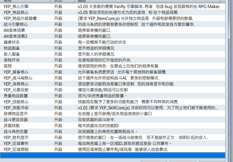This screenshot has height=162, width=233.
Task: Select the YEP_装备核心 plugin row
Action: (x=113, y=72)
